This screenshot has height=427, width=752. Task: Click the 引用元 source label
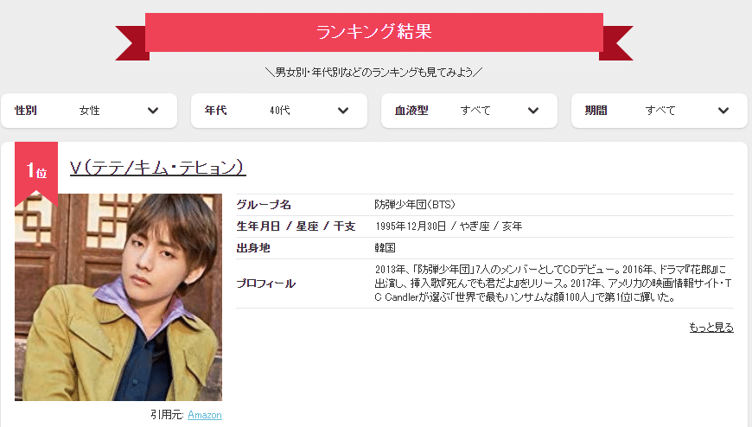[167, 415]
